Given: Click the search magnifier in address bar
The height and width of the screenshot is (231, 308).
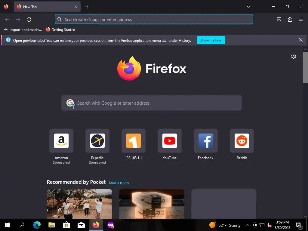Looking at the screenshot, I should click(59, 19).
